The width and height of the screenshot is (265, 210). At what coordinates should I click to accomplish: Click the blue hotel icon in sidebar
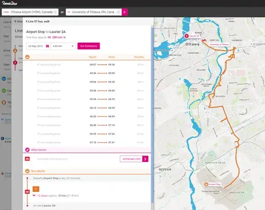(4, 79)
